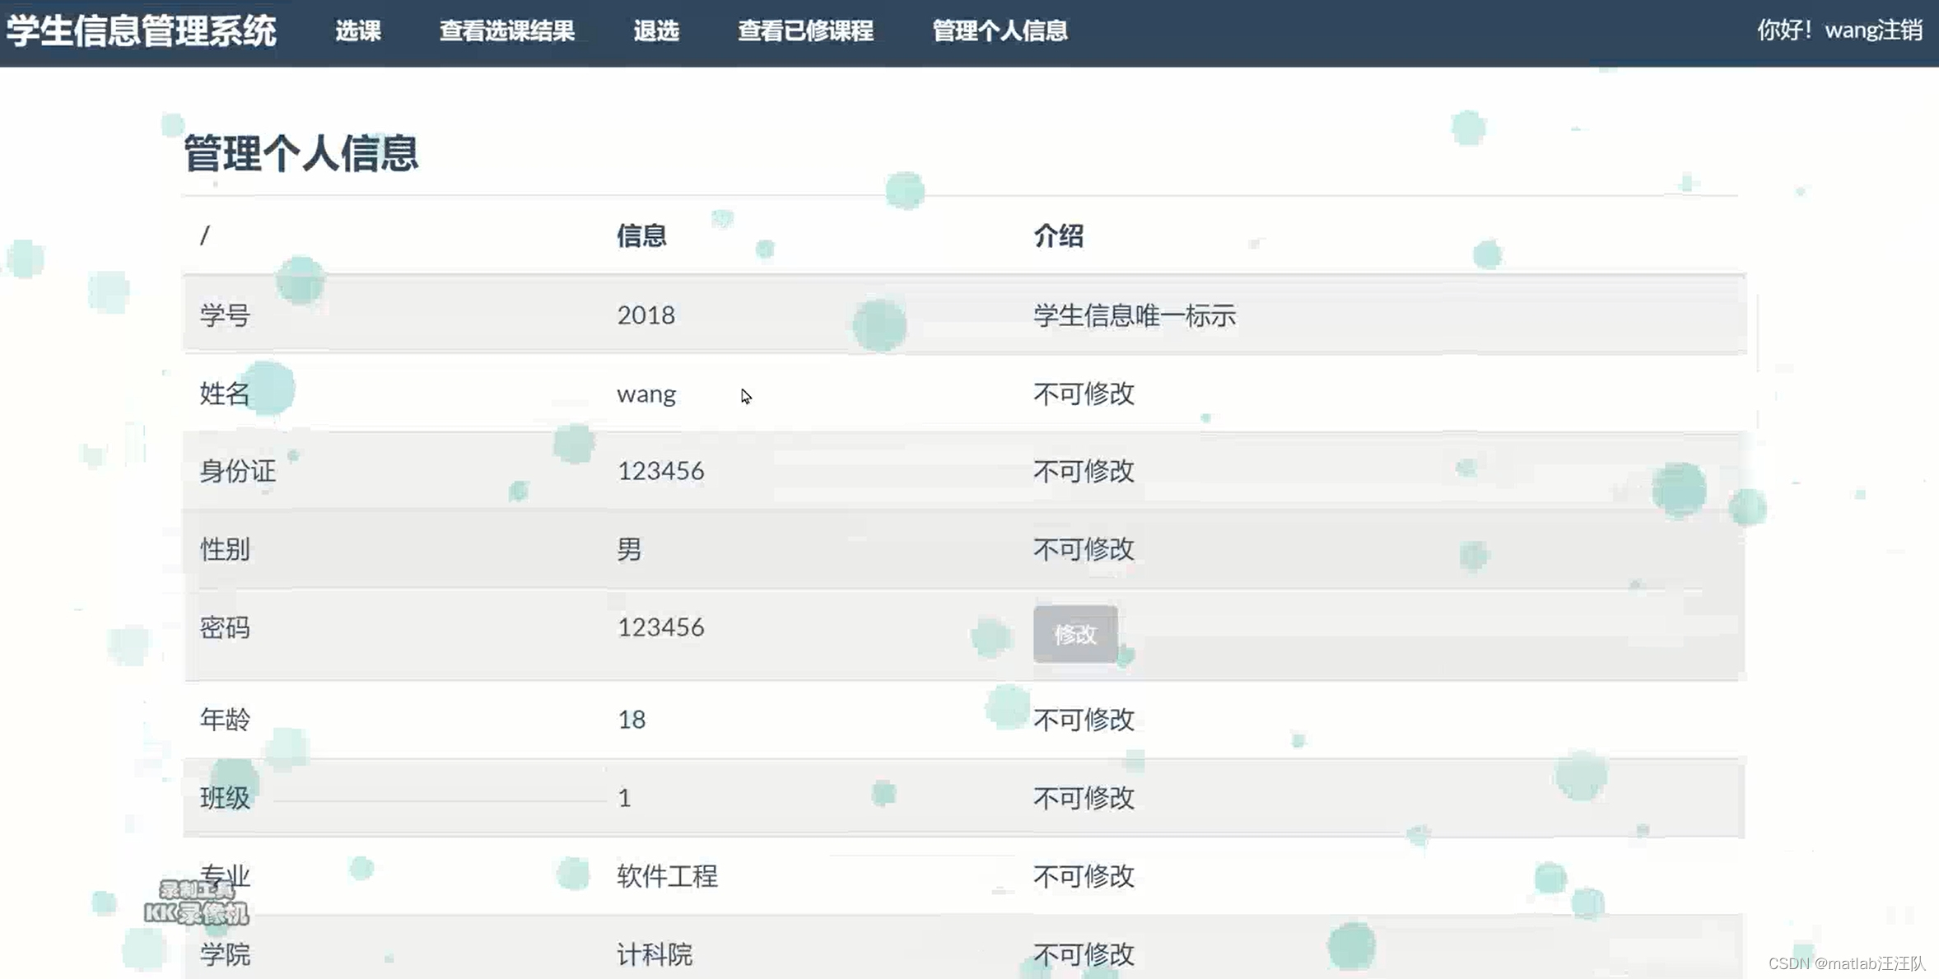
Task: Click the 性别 row value 男
Action: tap(629, 549)
